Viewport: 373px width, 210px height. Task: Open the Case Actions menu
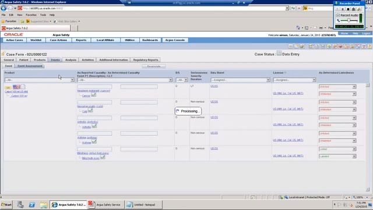coord(58,40)
